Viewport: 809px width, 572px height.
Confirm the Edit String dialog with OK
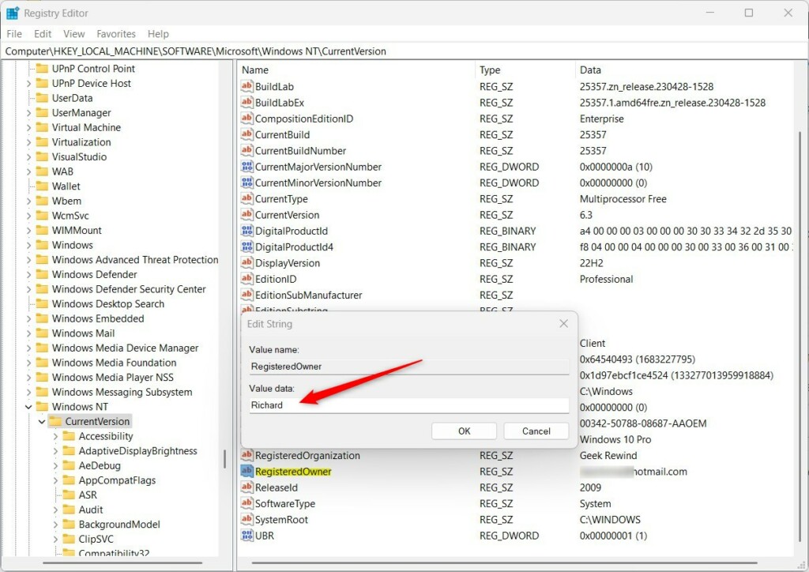pyautogui.click(x=464, y=431)
